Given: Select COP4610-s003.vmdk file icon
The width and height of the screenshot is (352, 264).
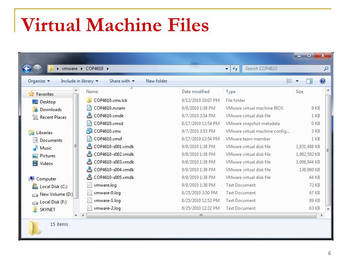Looking at the screenshot, I should (x=89, y=162).
